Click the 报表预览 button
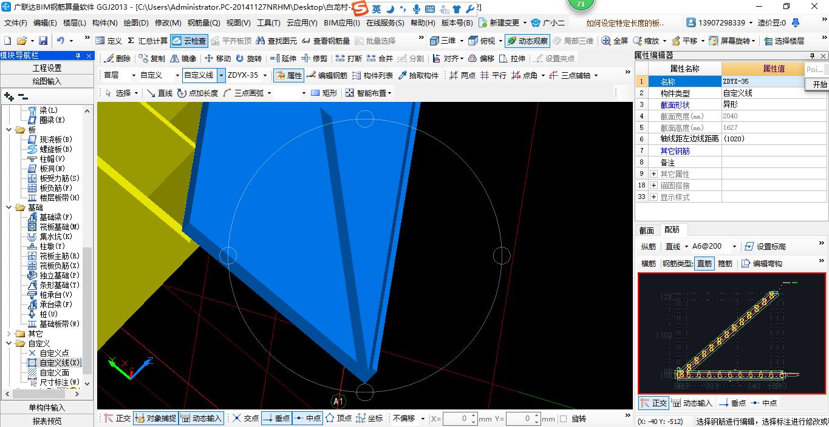Viewport: 829px width, 427px height. [47, 421]
